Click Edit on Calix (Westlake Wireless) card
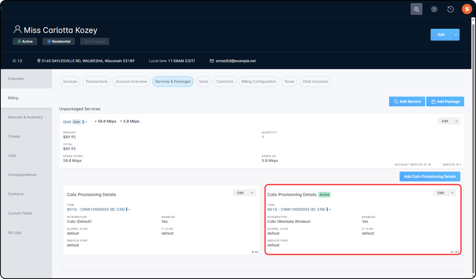The height and width of the screenshot is (279, 476). (x=441, y=193)
